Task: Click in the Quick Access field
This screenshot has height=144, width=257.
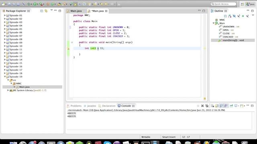Action: 224,4
